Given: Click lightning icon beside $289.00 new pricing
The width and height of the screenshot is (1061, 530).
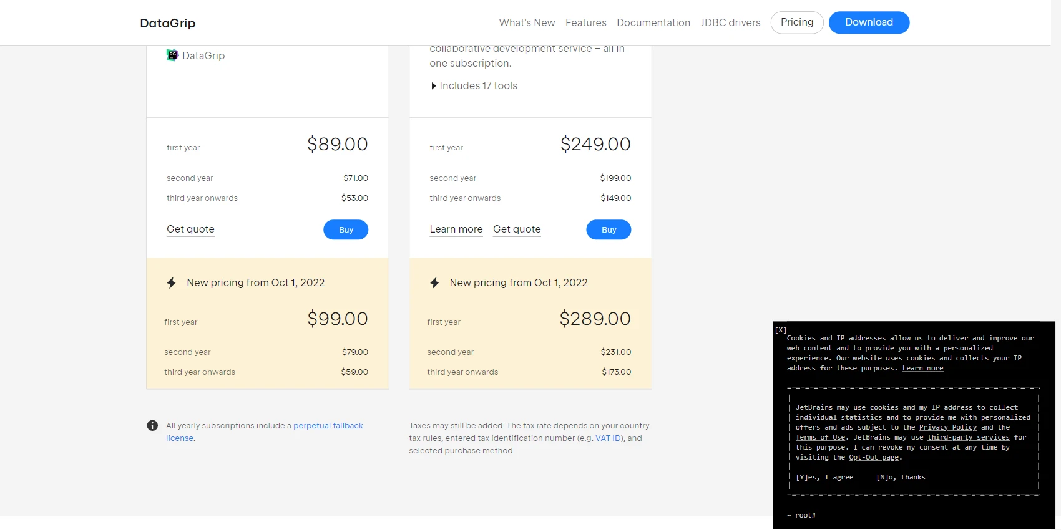Looking at the screenshot, I should (434, 283).
